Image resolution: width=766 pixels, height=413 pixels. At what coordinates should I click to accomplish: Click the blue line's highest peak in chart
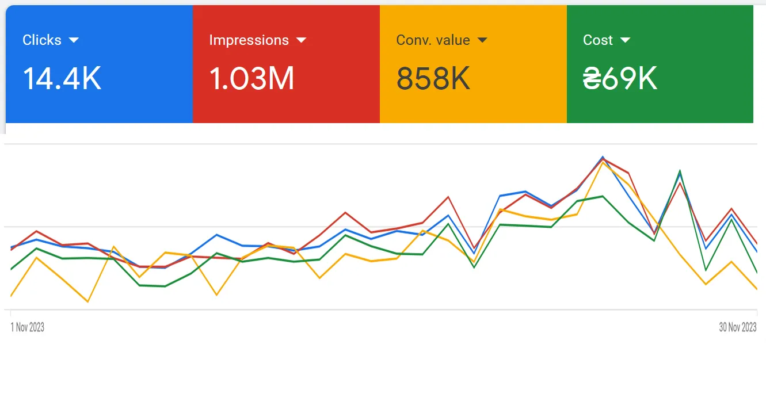[603, 156]
